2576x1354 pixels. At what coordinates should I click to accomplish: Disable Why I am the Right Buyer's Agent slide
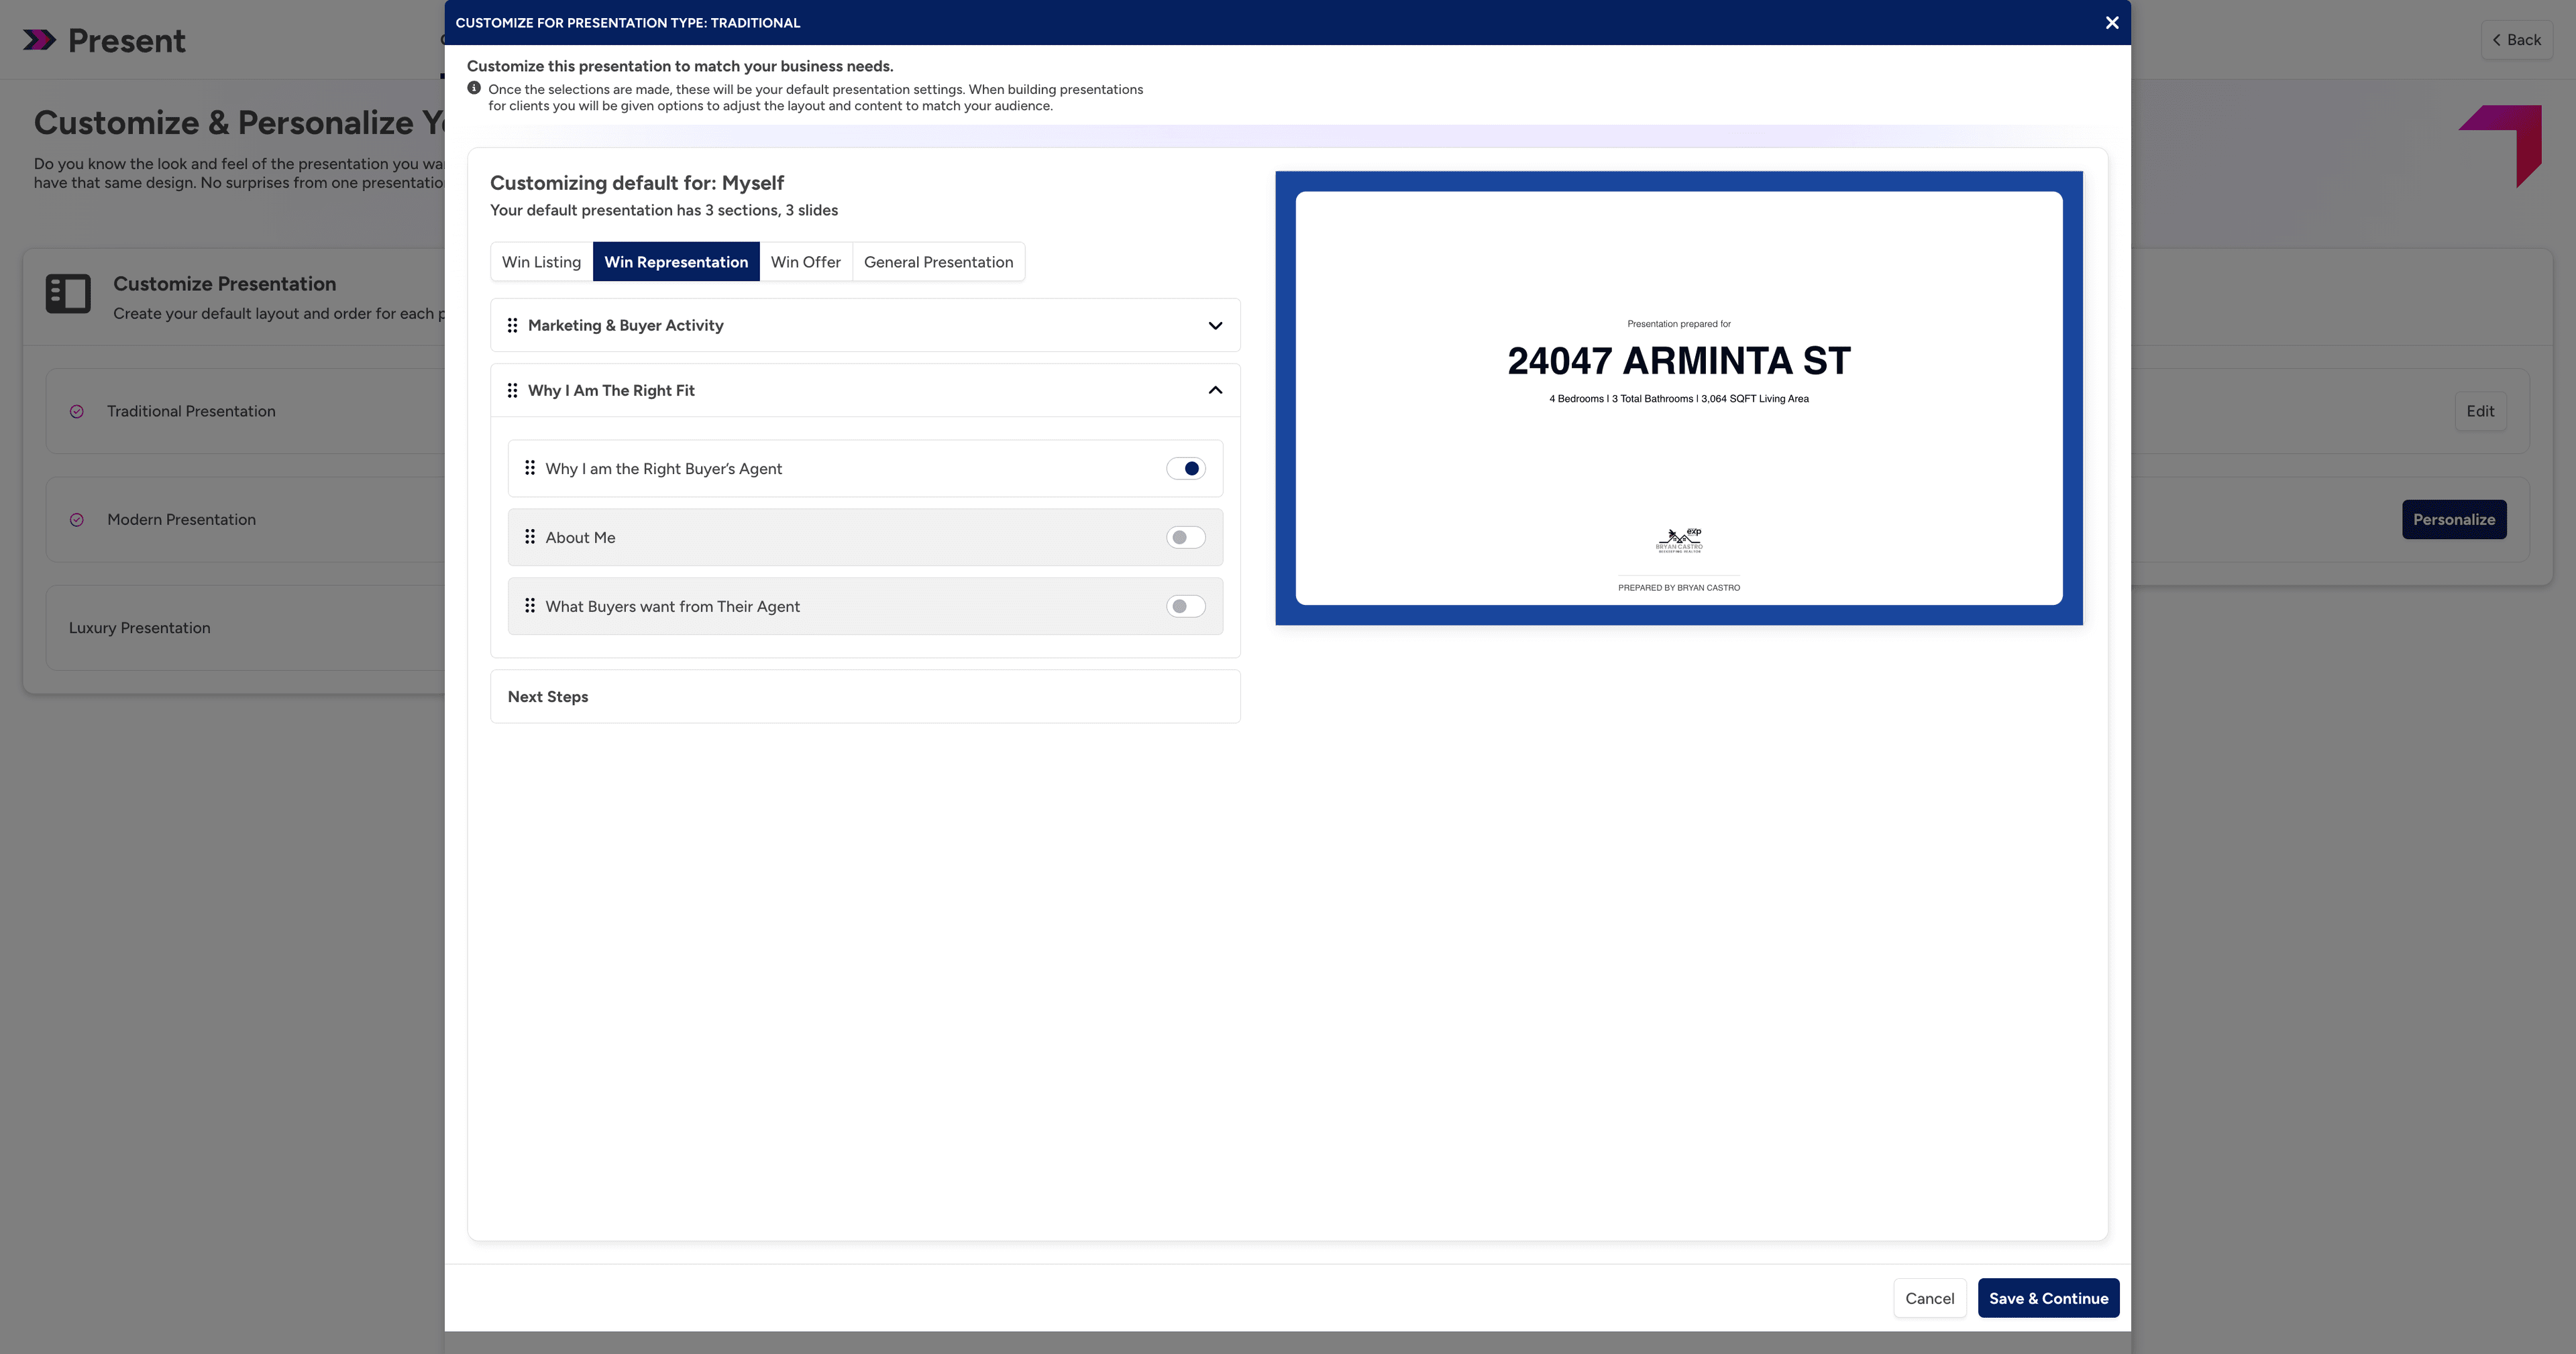click(1186, 468)
